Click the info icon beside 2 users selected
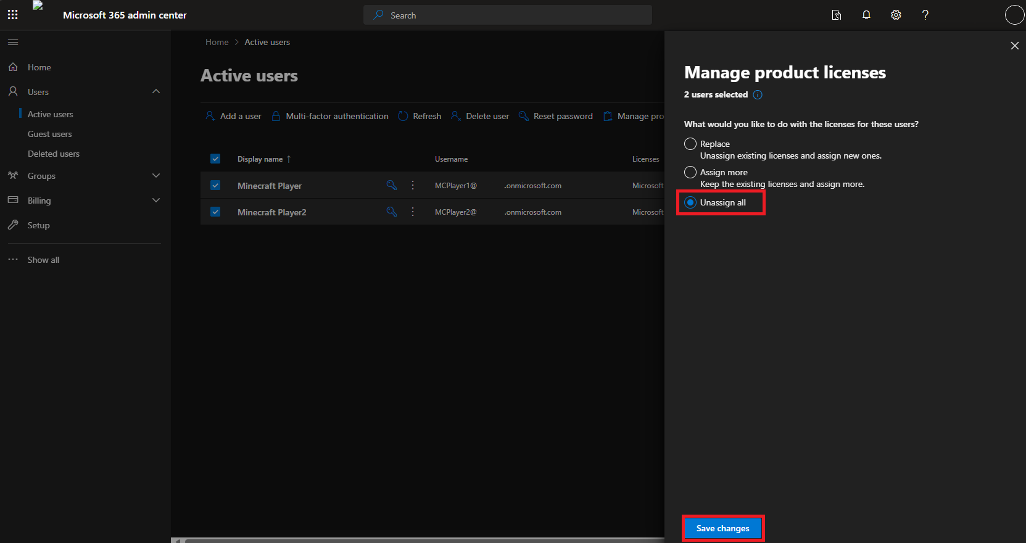This screenshot has height=543, width=1026. (758, 94)
